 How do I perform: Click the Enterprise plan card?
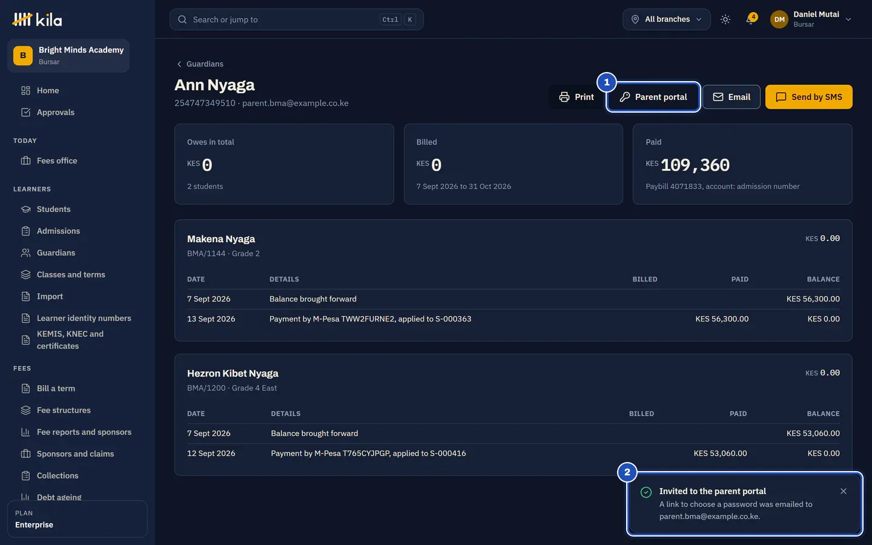point(78,519)
